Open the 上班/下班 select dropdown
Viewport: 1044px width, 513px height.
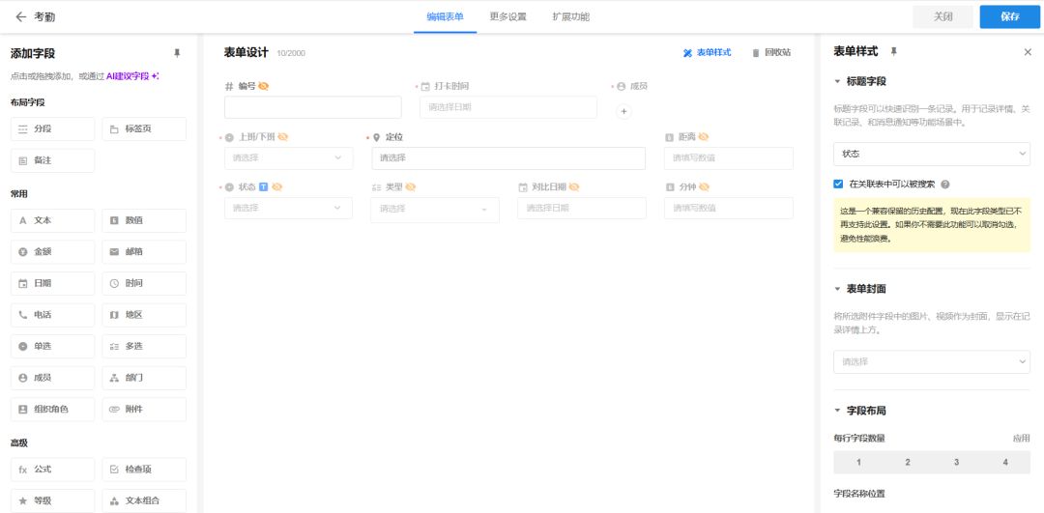point(288,157)
